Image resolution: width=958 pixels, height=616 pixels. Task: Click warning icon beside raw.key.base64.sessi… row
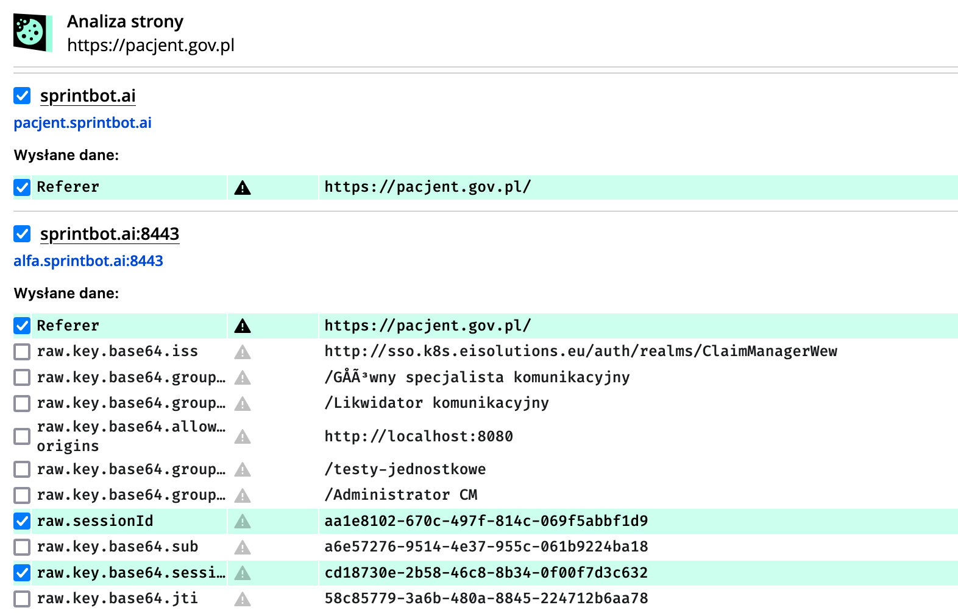pyautogui.click(x=243, y=573)
